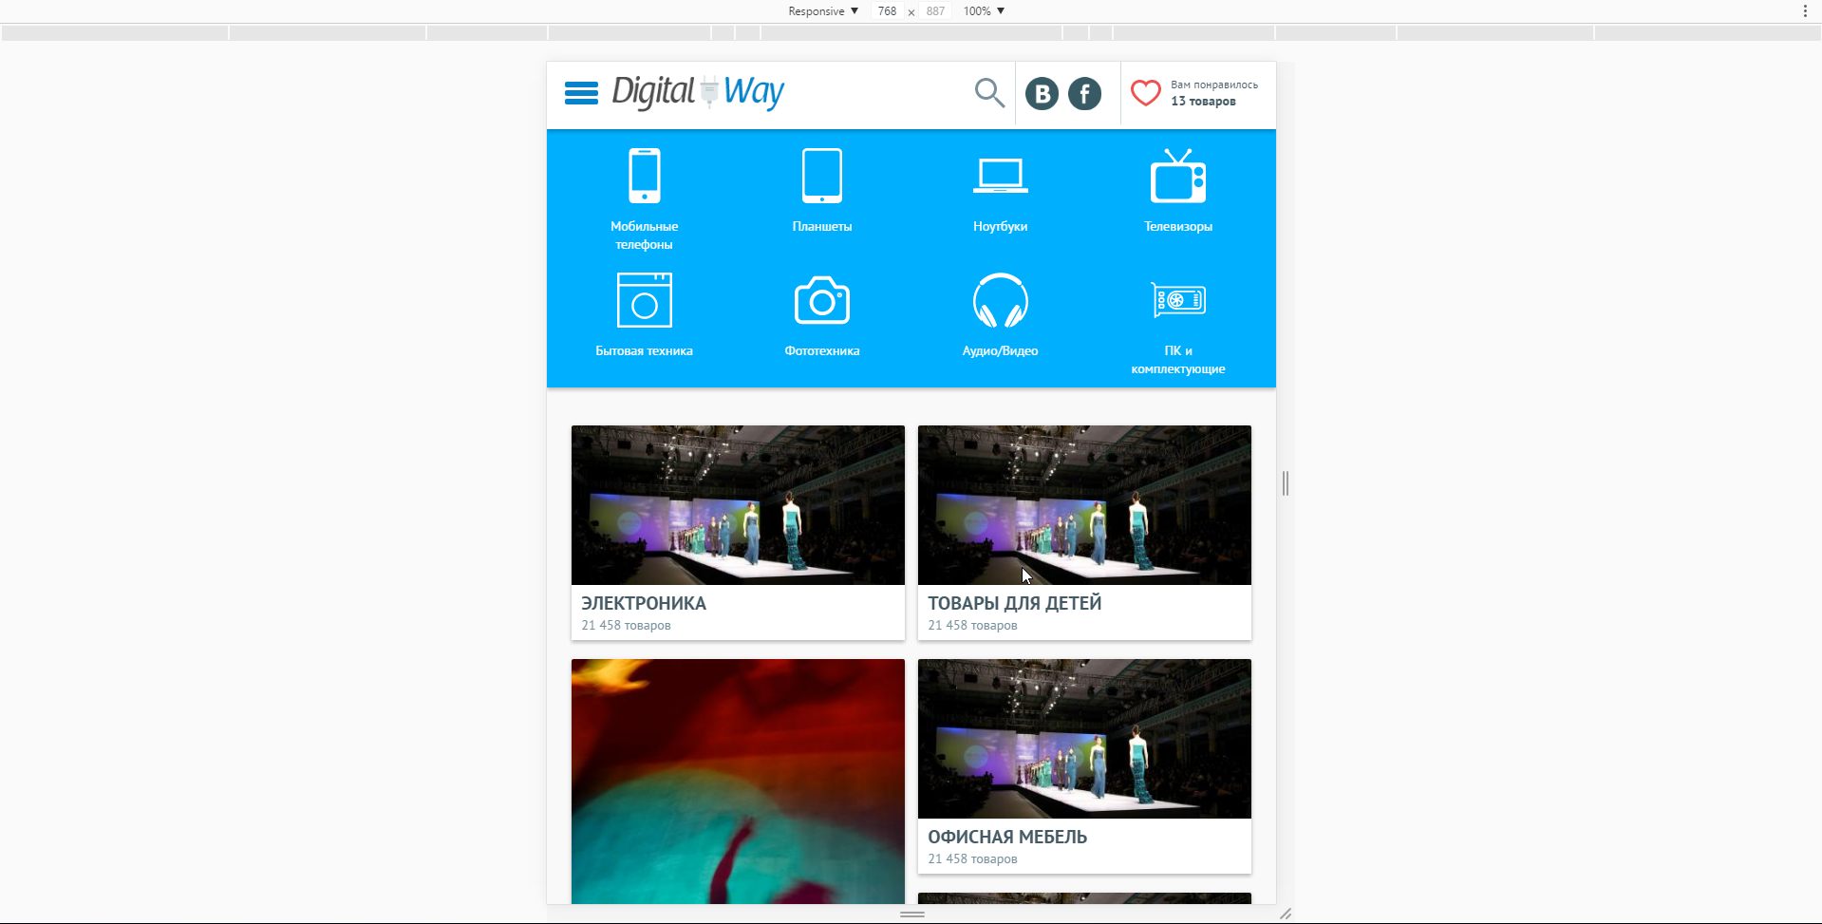Open Мобильные телефоны category link
Screen dimensions: 1822x924
[645, 236]
